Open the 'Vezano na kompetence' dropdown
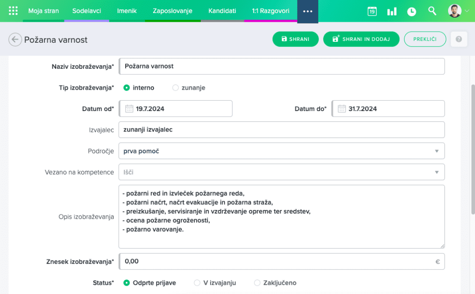Viewport: 475px width, 294px height. (x=436, y=172)
